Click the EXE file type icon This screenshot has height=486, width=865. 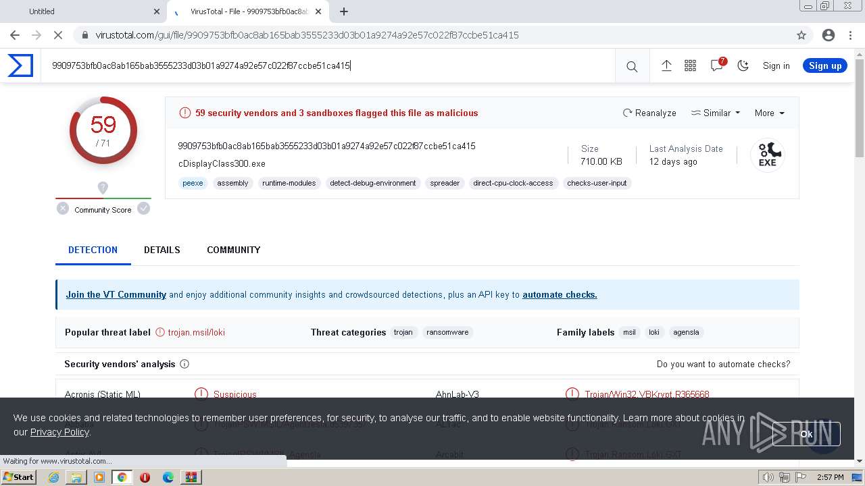click(768, 155)
